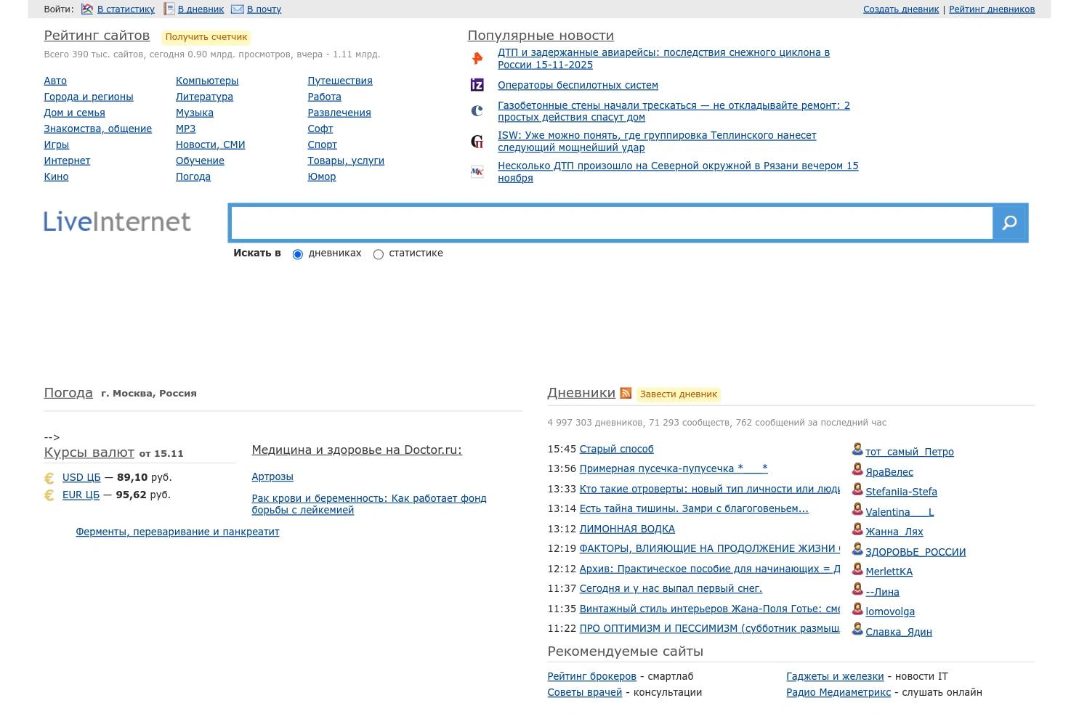This screenshot has width=1079, height=719.
Task: Click the iz news source icon
Action: coord(477,84)
